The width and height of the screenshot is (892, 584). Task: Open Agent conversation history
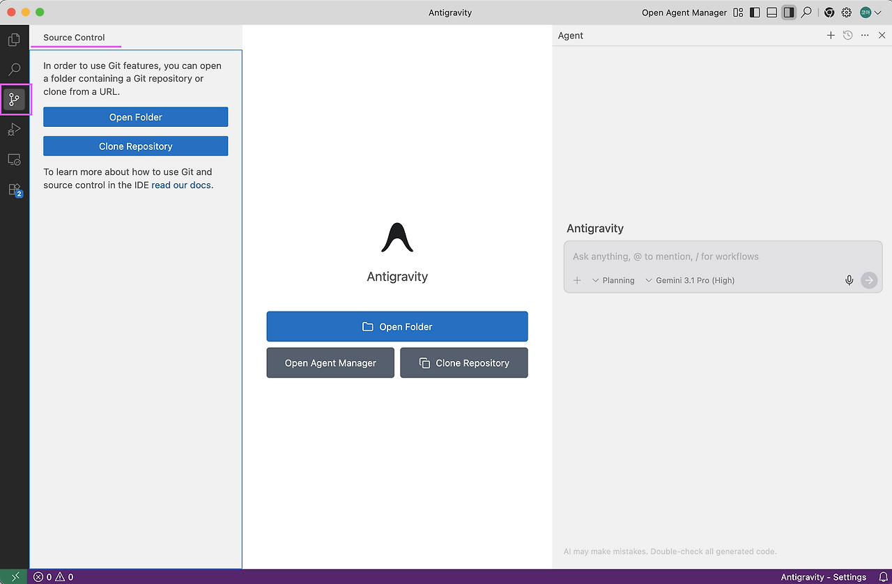pos(847,36)
